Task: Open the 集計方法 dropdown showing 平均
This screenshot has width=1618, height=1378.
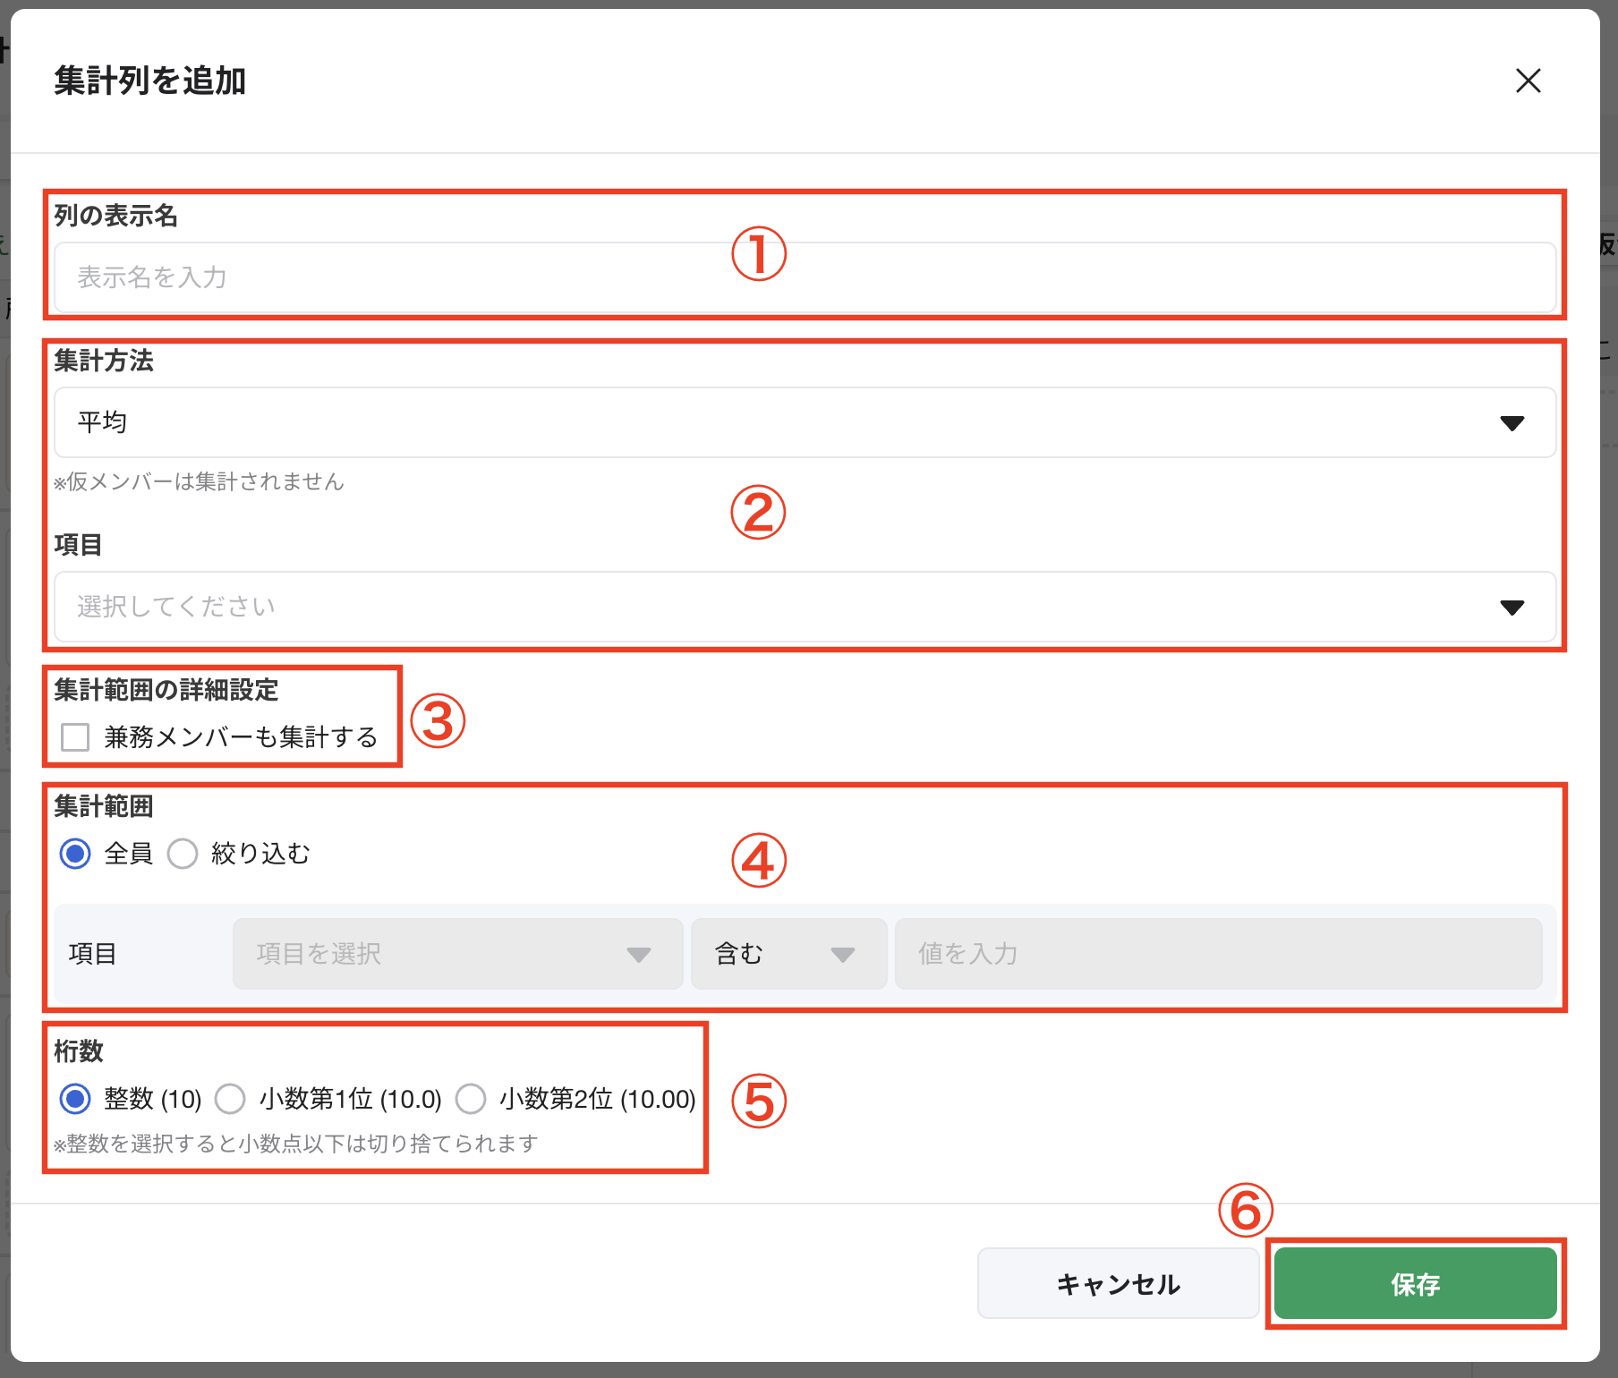Action: pos(804,422)
